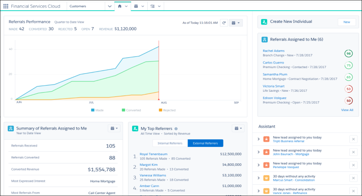This screenshot has width=362, height=196.
Task: Open Amber Cann referrer record
Action: 149,186
